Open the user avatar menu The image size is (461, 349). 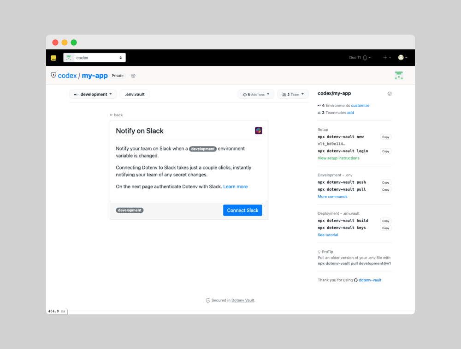pyautogui.click(x=402, y=57)
